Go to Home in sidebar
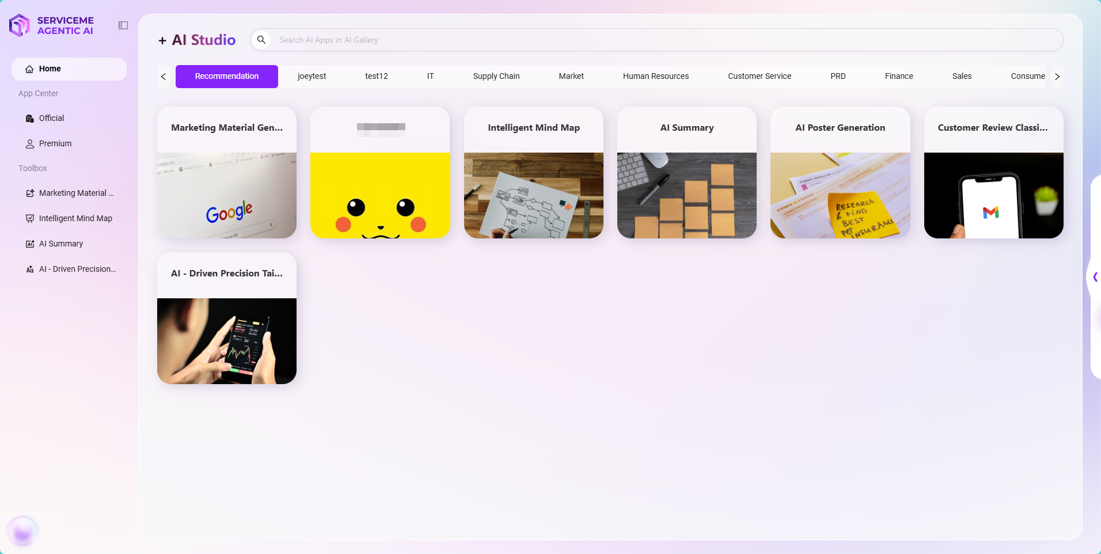1101x554 pixels. click(69, 69)
